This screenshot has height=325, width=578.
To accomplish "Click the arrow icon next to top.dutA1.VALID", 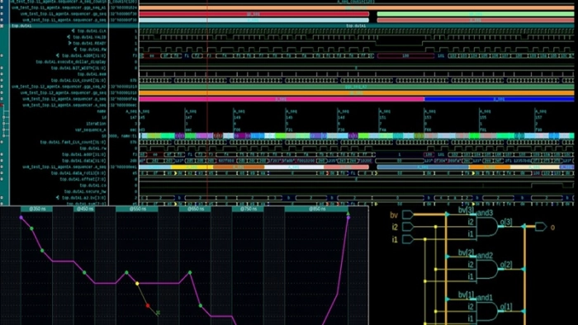I will pos(69,37).
